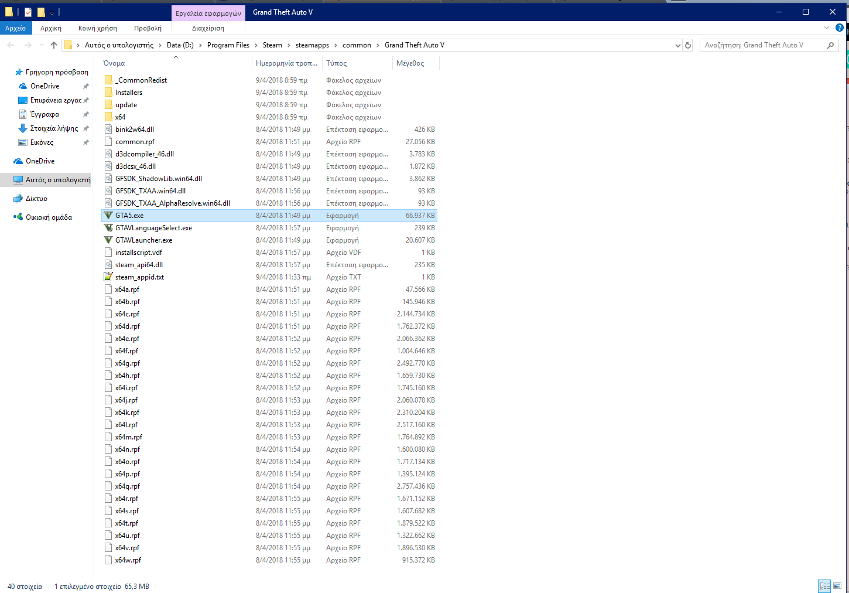Sort by the Τύπος column header
The image size is (849, 593).
click(x=357, y=63)
